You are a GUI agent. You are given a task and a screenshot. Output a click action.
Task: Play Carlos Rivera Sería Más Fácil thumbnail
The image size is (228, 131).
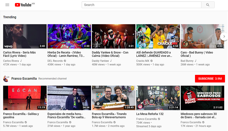point(25,36)
